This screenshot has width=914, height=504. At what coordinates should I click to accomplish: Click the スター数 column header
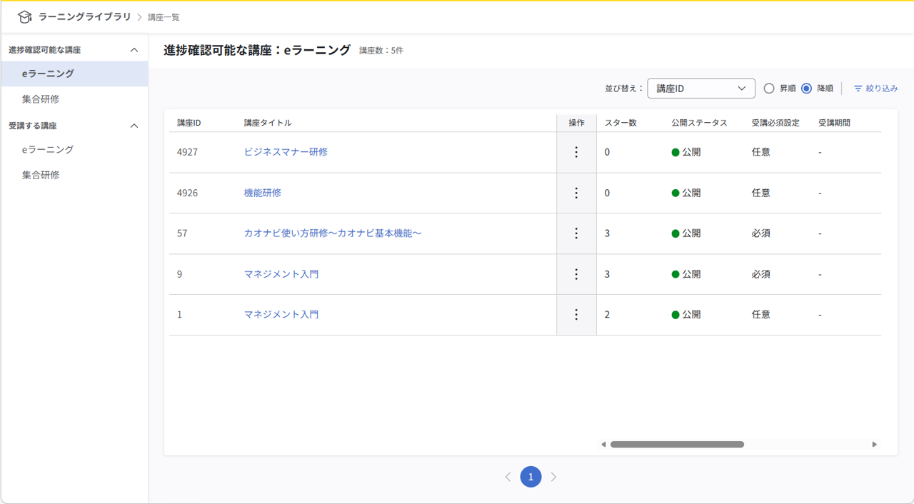(x=621, y=123)
